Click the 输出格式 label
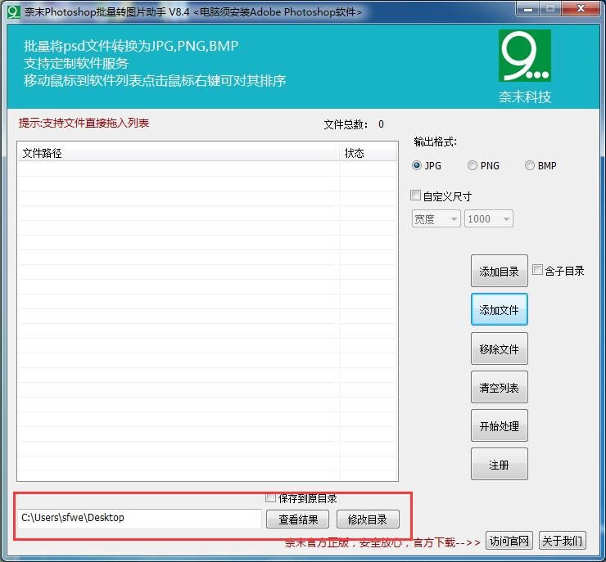Viewport: 606px width, 562px height. click(435, 142)
